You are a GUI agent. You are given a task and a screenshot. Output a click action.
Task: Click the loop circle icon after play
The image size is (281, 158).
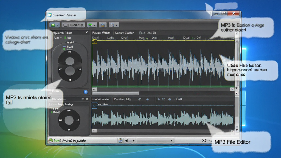point(164,99)
